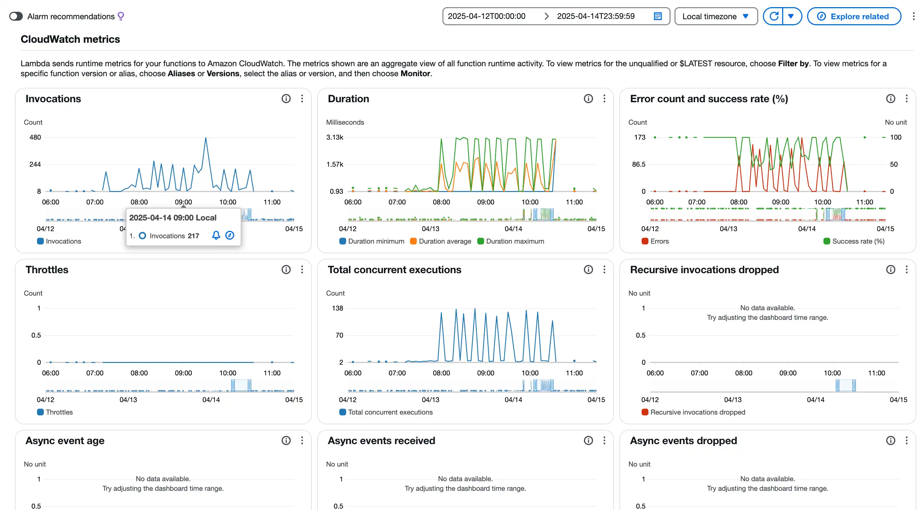Viewport: 924px width, 510px height.
Task: Edit the start time 2025-04-12T00:00:00 field
Action: 486,16
